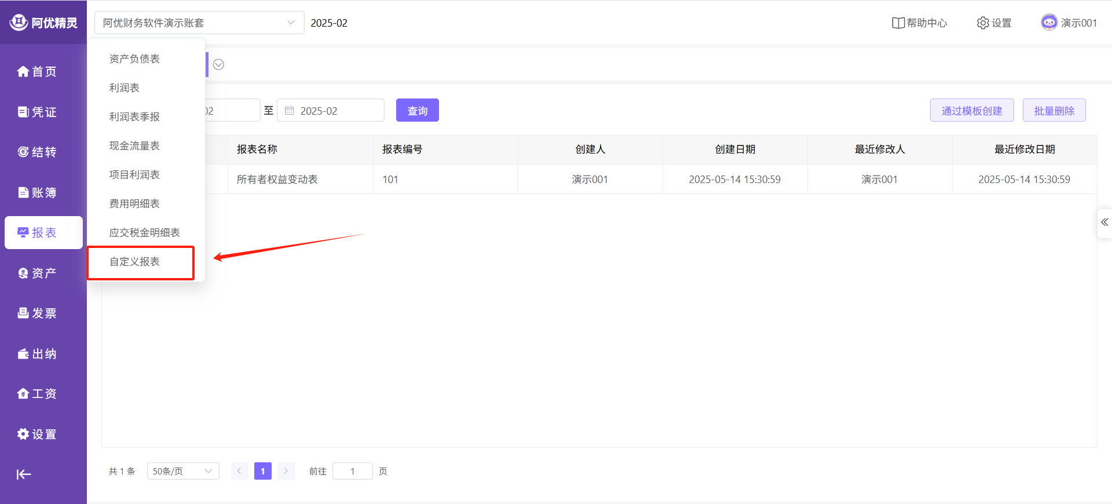Expand the circled chevron next to tab
The width and height of the screenshot is (1112, 504).
tap(218, 64)
